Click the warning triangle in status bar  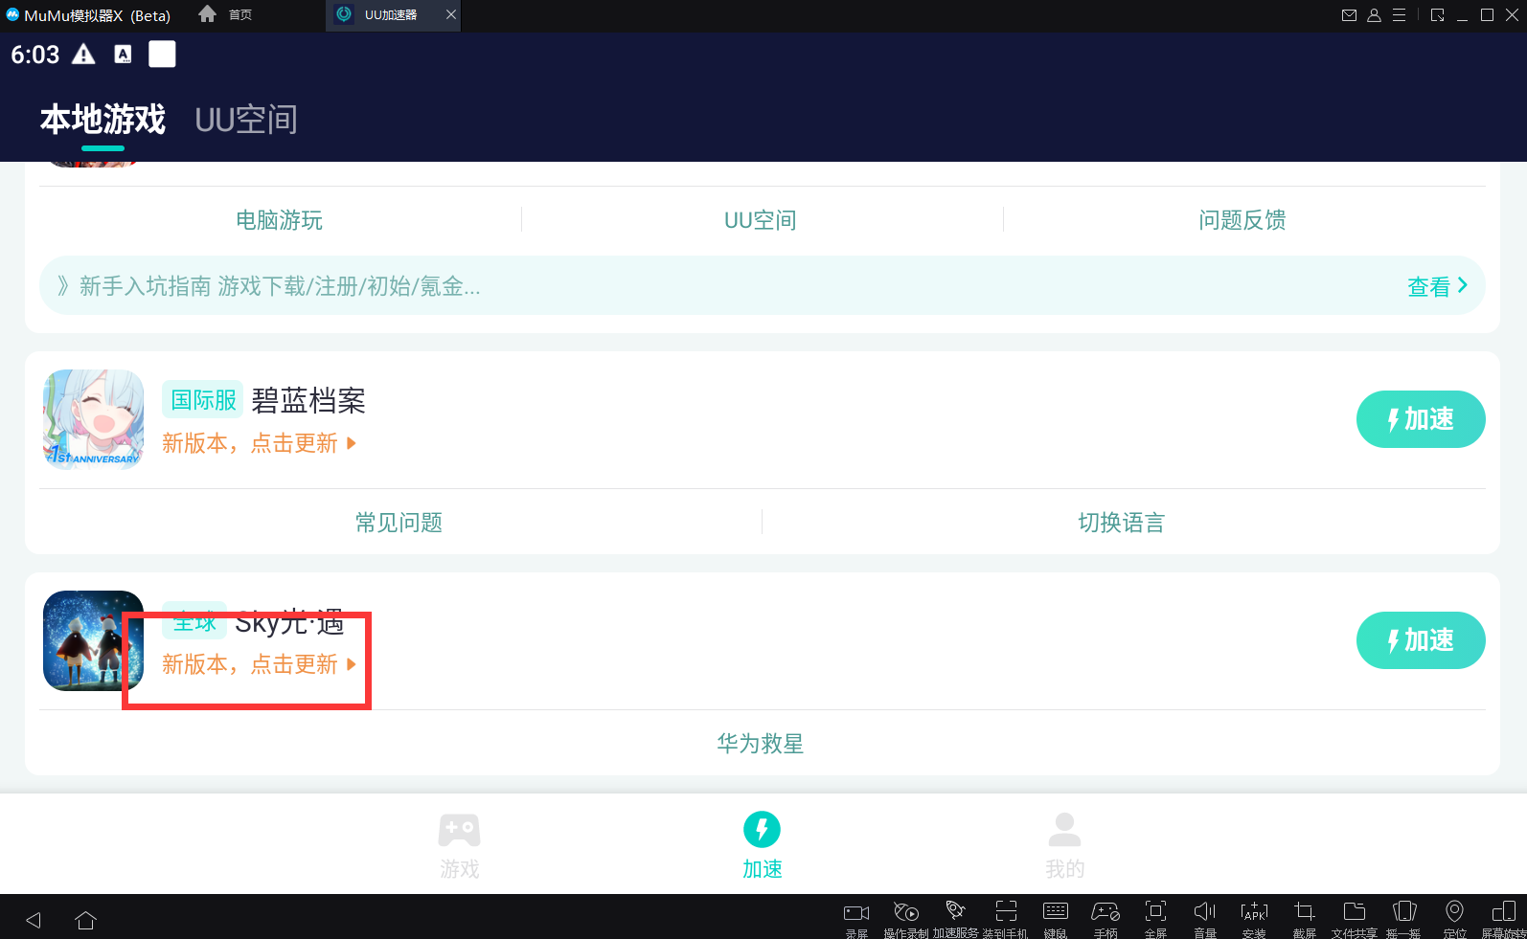tap(83, 55)
